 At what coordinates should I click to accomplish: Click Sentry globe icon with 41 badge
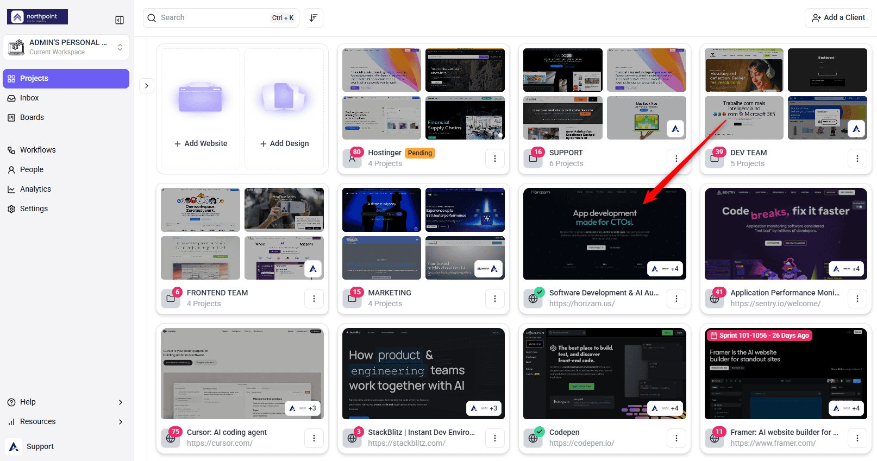click(x=715, y=299)
